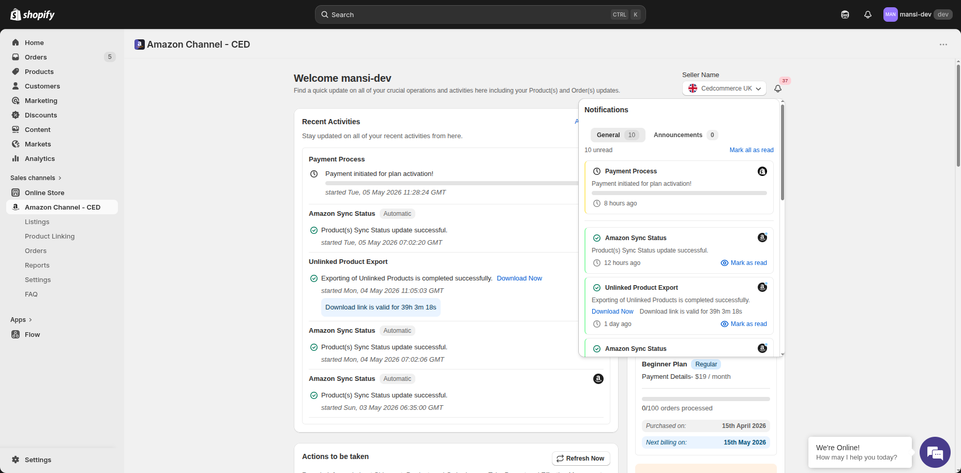The height and width of the screenshot is (473, 961).
Task: Click the We're Online chat message
Action: [x=860, y=452]
